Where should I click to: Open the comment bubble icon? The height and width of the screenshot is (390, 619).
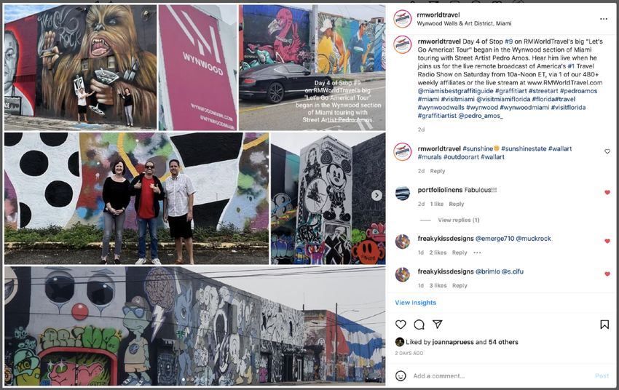pyautogui.click(x=419, y=325)
